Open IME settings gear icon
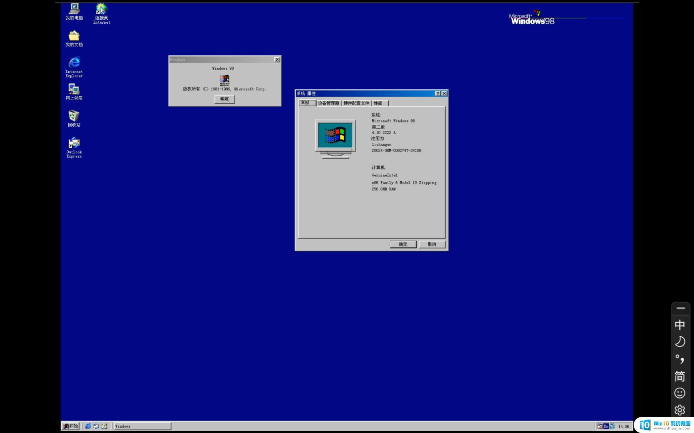 (x=680, y=410)
